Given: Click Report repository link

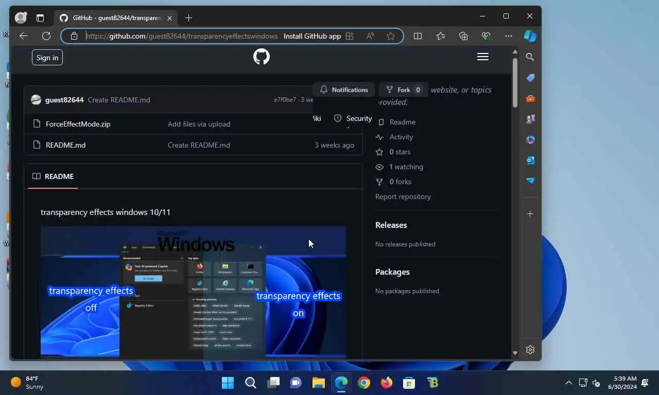Looking at the screenshot, I should 403,196.
